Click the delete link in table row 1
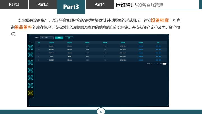 (x=160, y=46)
